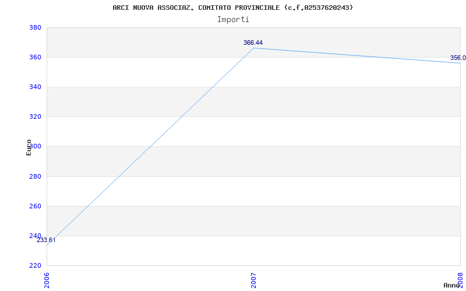Click the 2007 x-axis year label
Image resolution: width=466 pixels, height=291 pixels.
pyautogui.click(x=253, y=281)
